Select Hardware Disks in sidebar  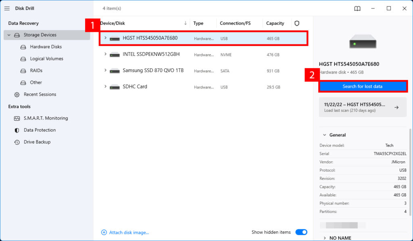click(x=46, y=47)
